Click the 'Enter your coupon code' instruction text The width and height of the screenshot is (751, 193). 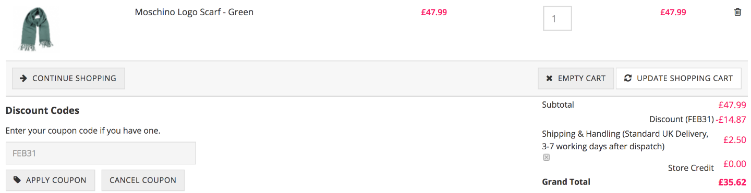[83, 131]
